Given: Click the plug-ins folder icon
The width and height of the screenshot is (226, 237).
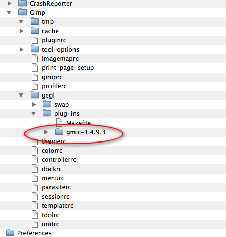Looking at the screenshot, I should pyautogui.click(x=47, y=113).
